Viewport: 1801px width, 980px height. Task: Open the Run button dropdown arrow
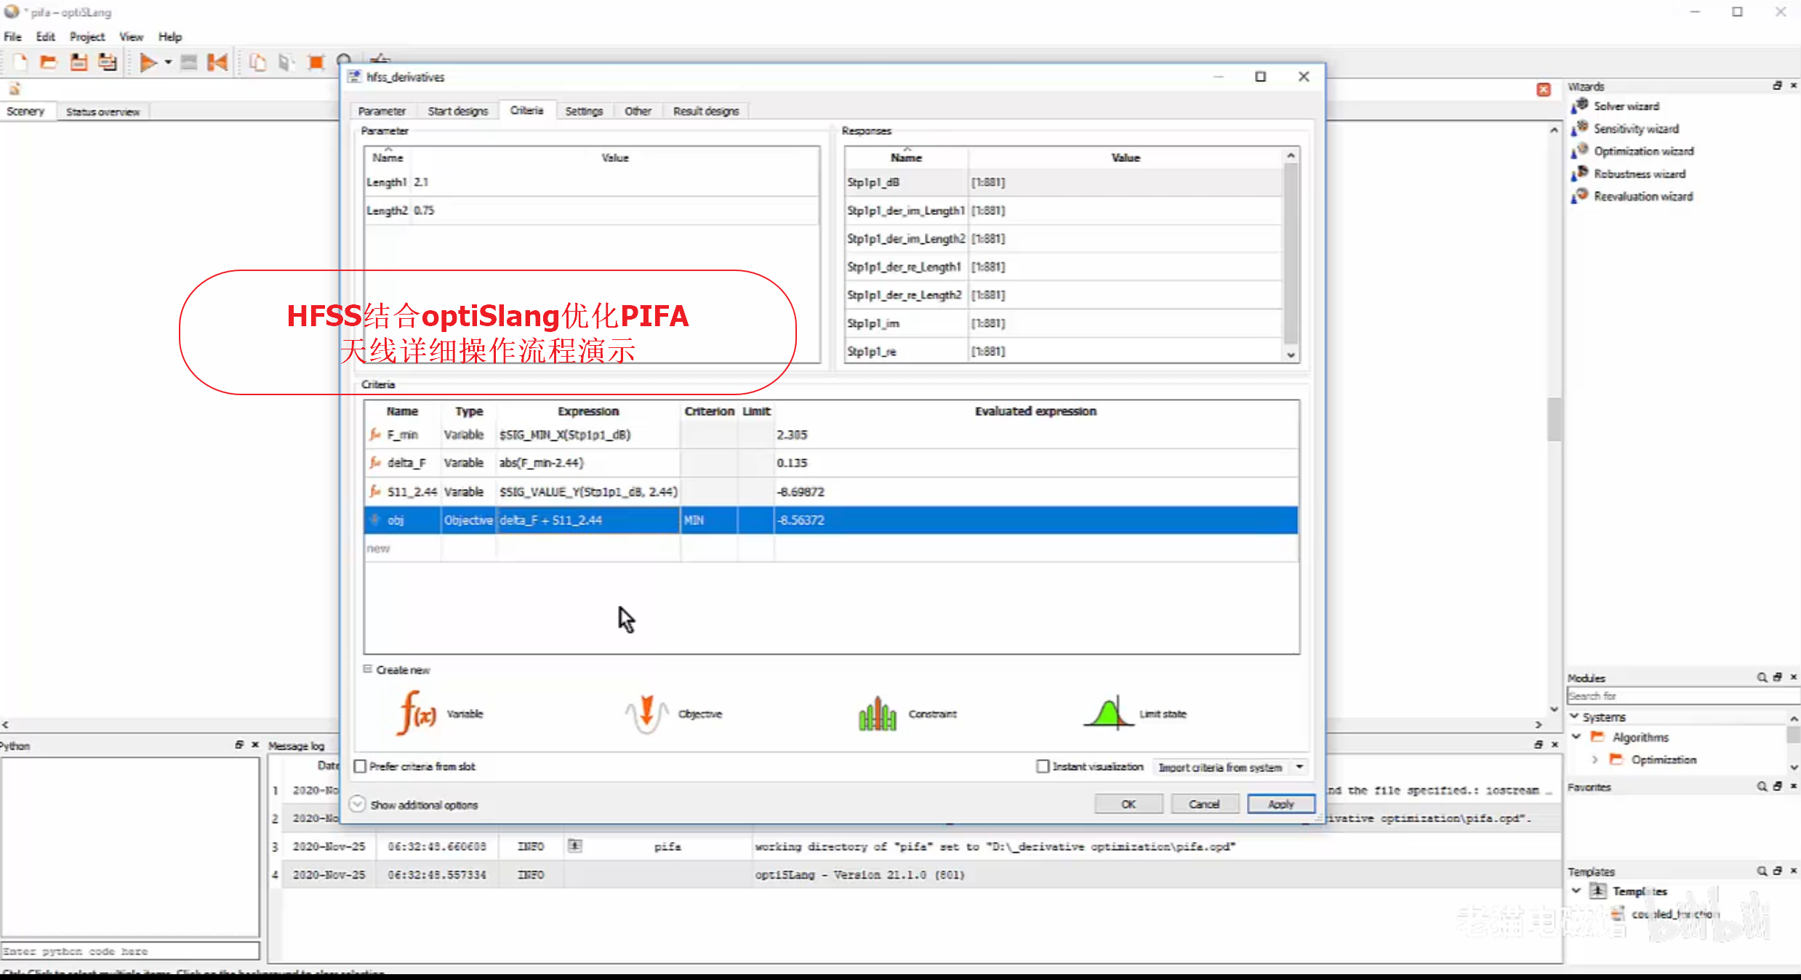pos(168,62)
